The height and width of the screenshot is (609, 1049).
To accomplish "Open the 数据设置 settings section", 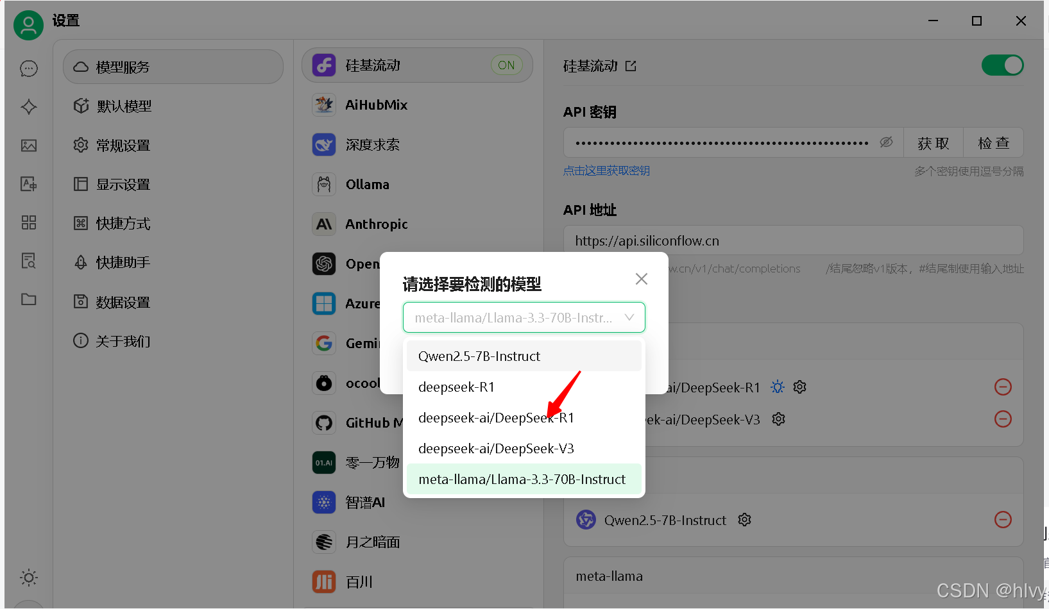I will [x=173, y=302].
